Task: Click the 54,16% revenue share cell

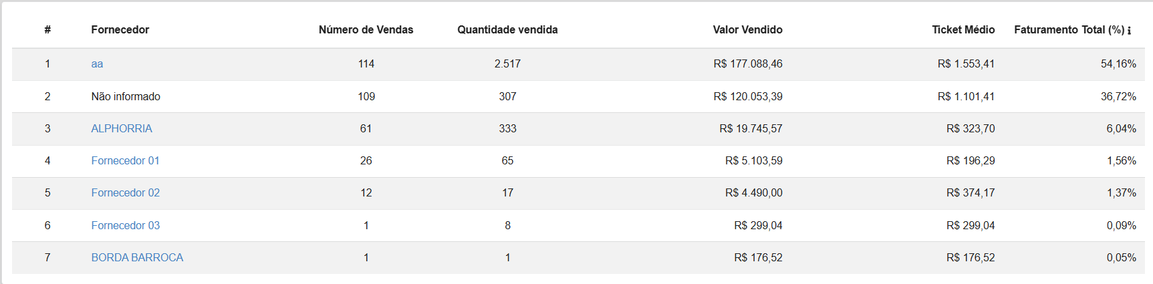Action: coord(1118,64)
